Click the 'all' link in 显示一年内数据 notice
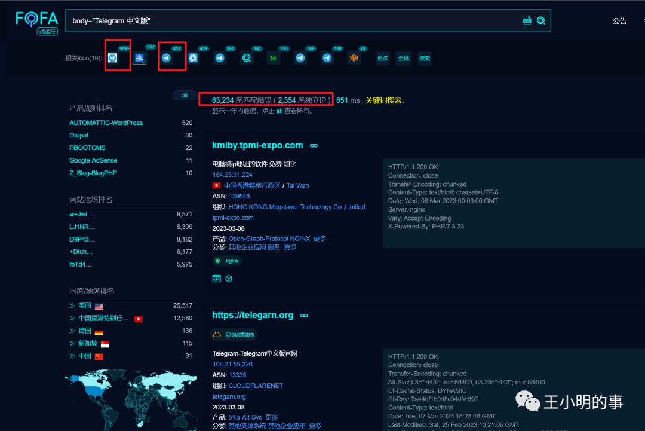The image size is (645, 431). (279, 111)
